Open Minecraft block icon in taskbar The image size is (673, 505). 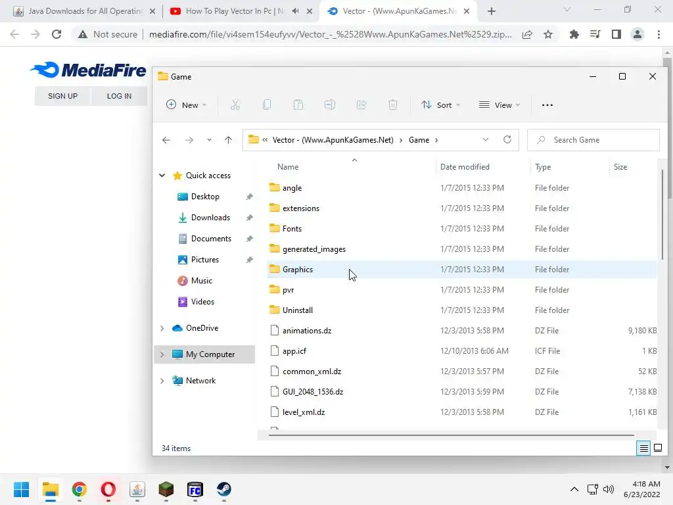[166, 489]
